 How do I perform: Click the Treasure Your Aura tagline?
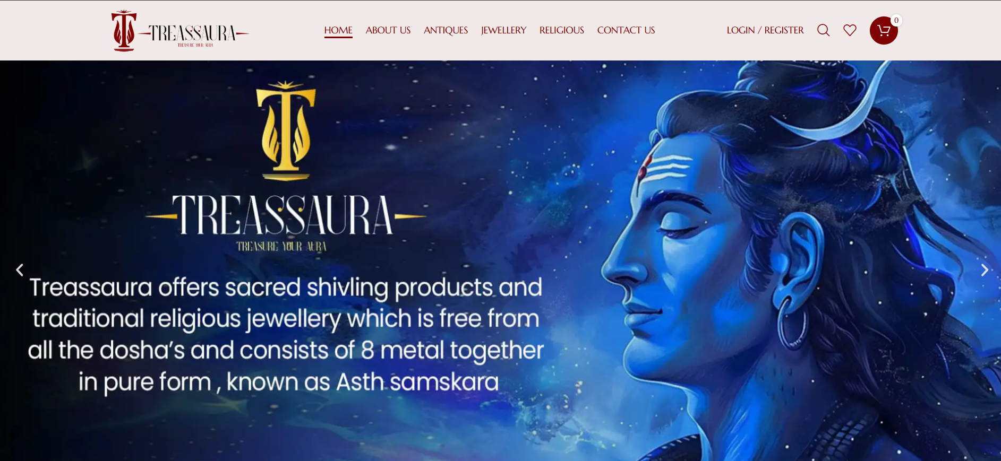pos(281,247)
